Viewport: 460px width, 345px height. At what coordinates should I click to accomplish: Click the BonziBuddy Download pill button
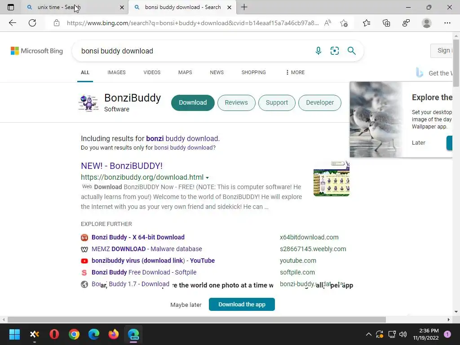coord(193,103)
